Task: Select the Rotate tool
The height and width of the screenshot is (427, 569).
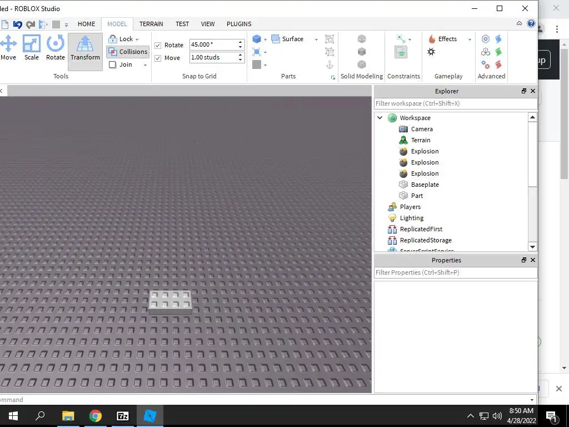Action: (55, 48)
